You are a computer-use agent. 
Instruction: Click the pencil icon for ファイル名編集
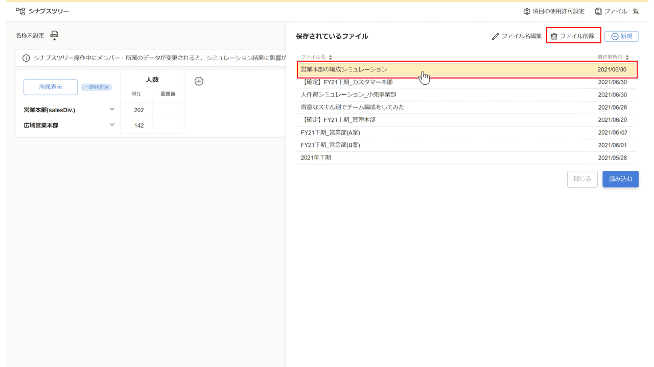click(495, 36)
